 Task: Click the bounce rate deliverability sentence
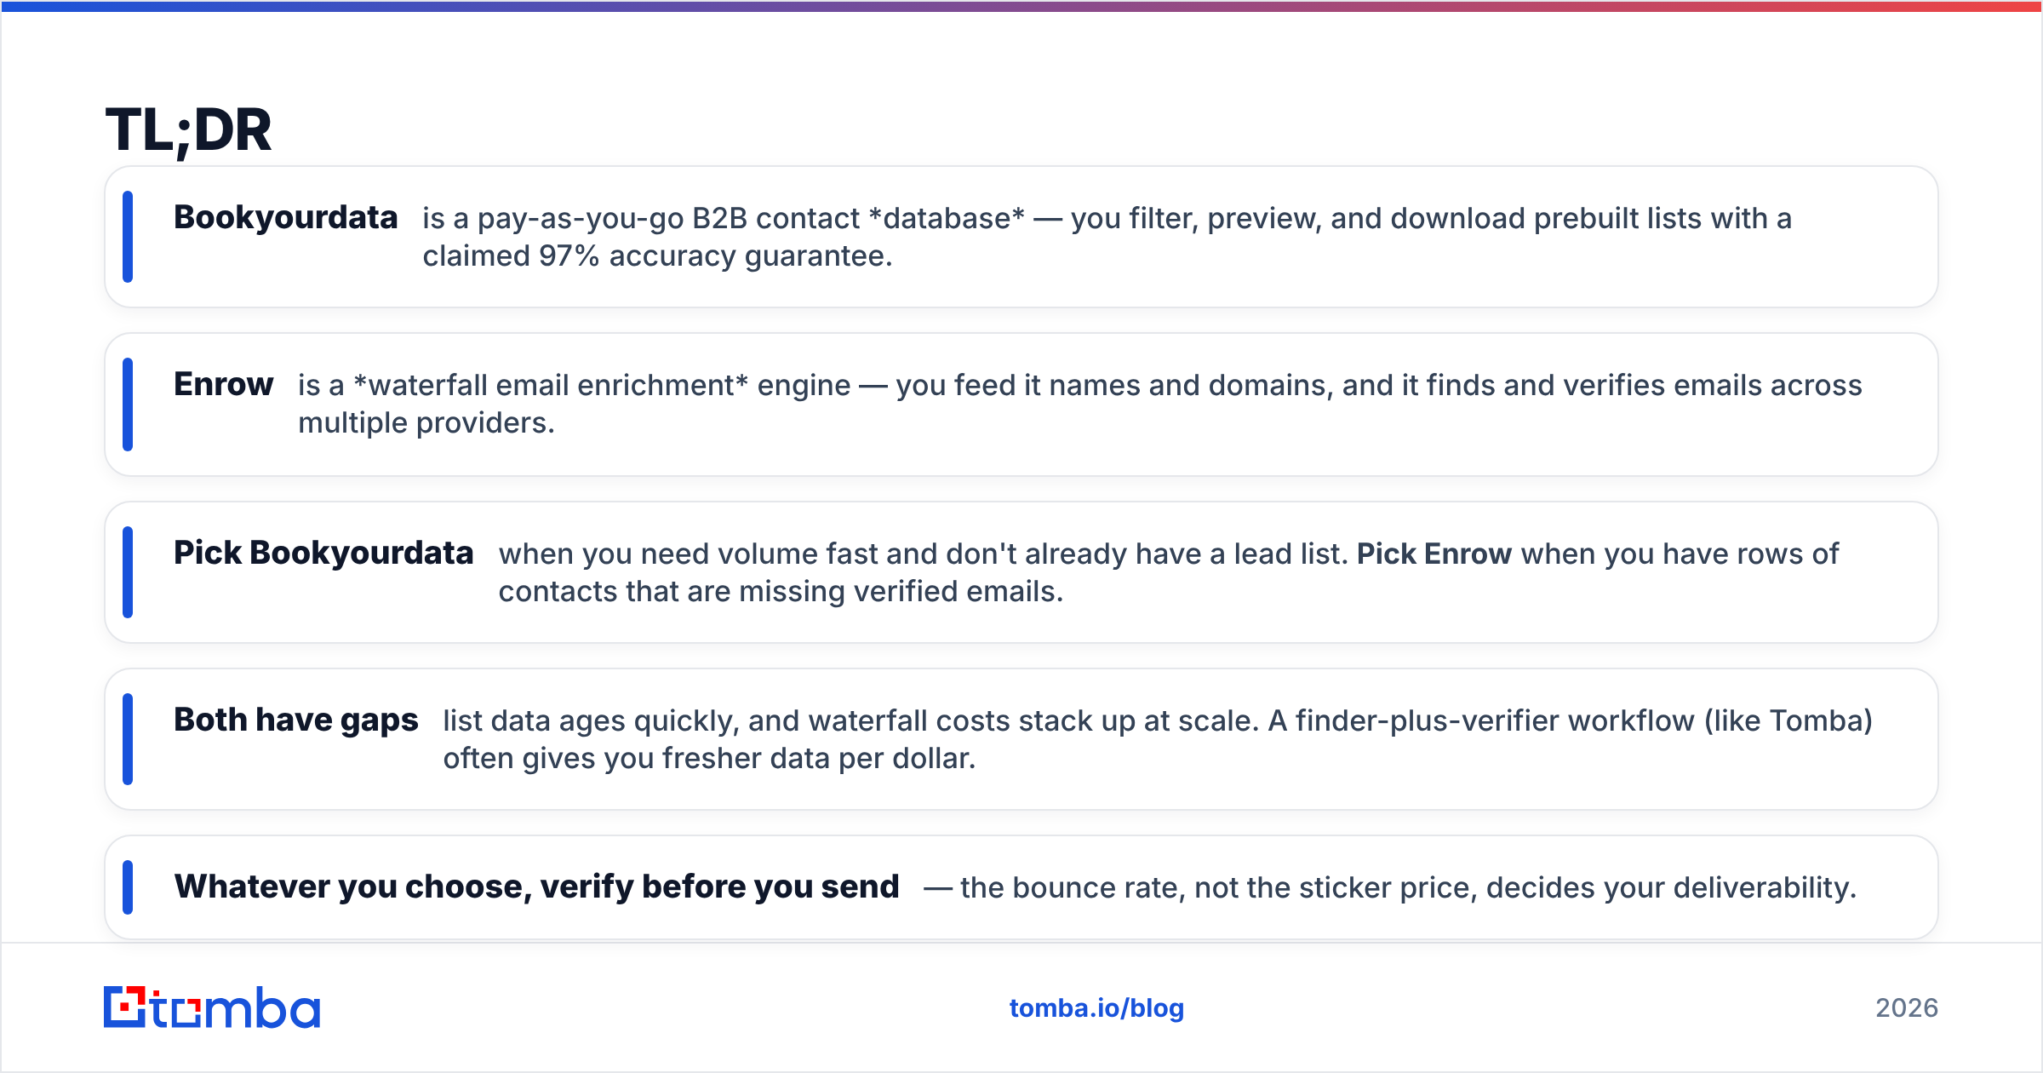[1390, 888]
